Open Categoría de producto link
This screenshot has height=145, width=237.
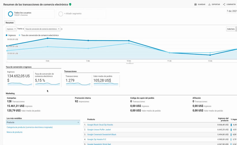(x=29, y=127)
